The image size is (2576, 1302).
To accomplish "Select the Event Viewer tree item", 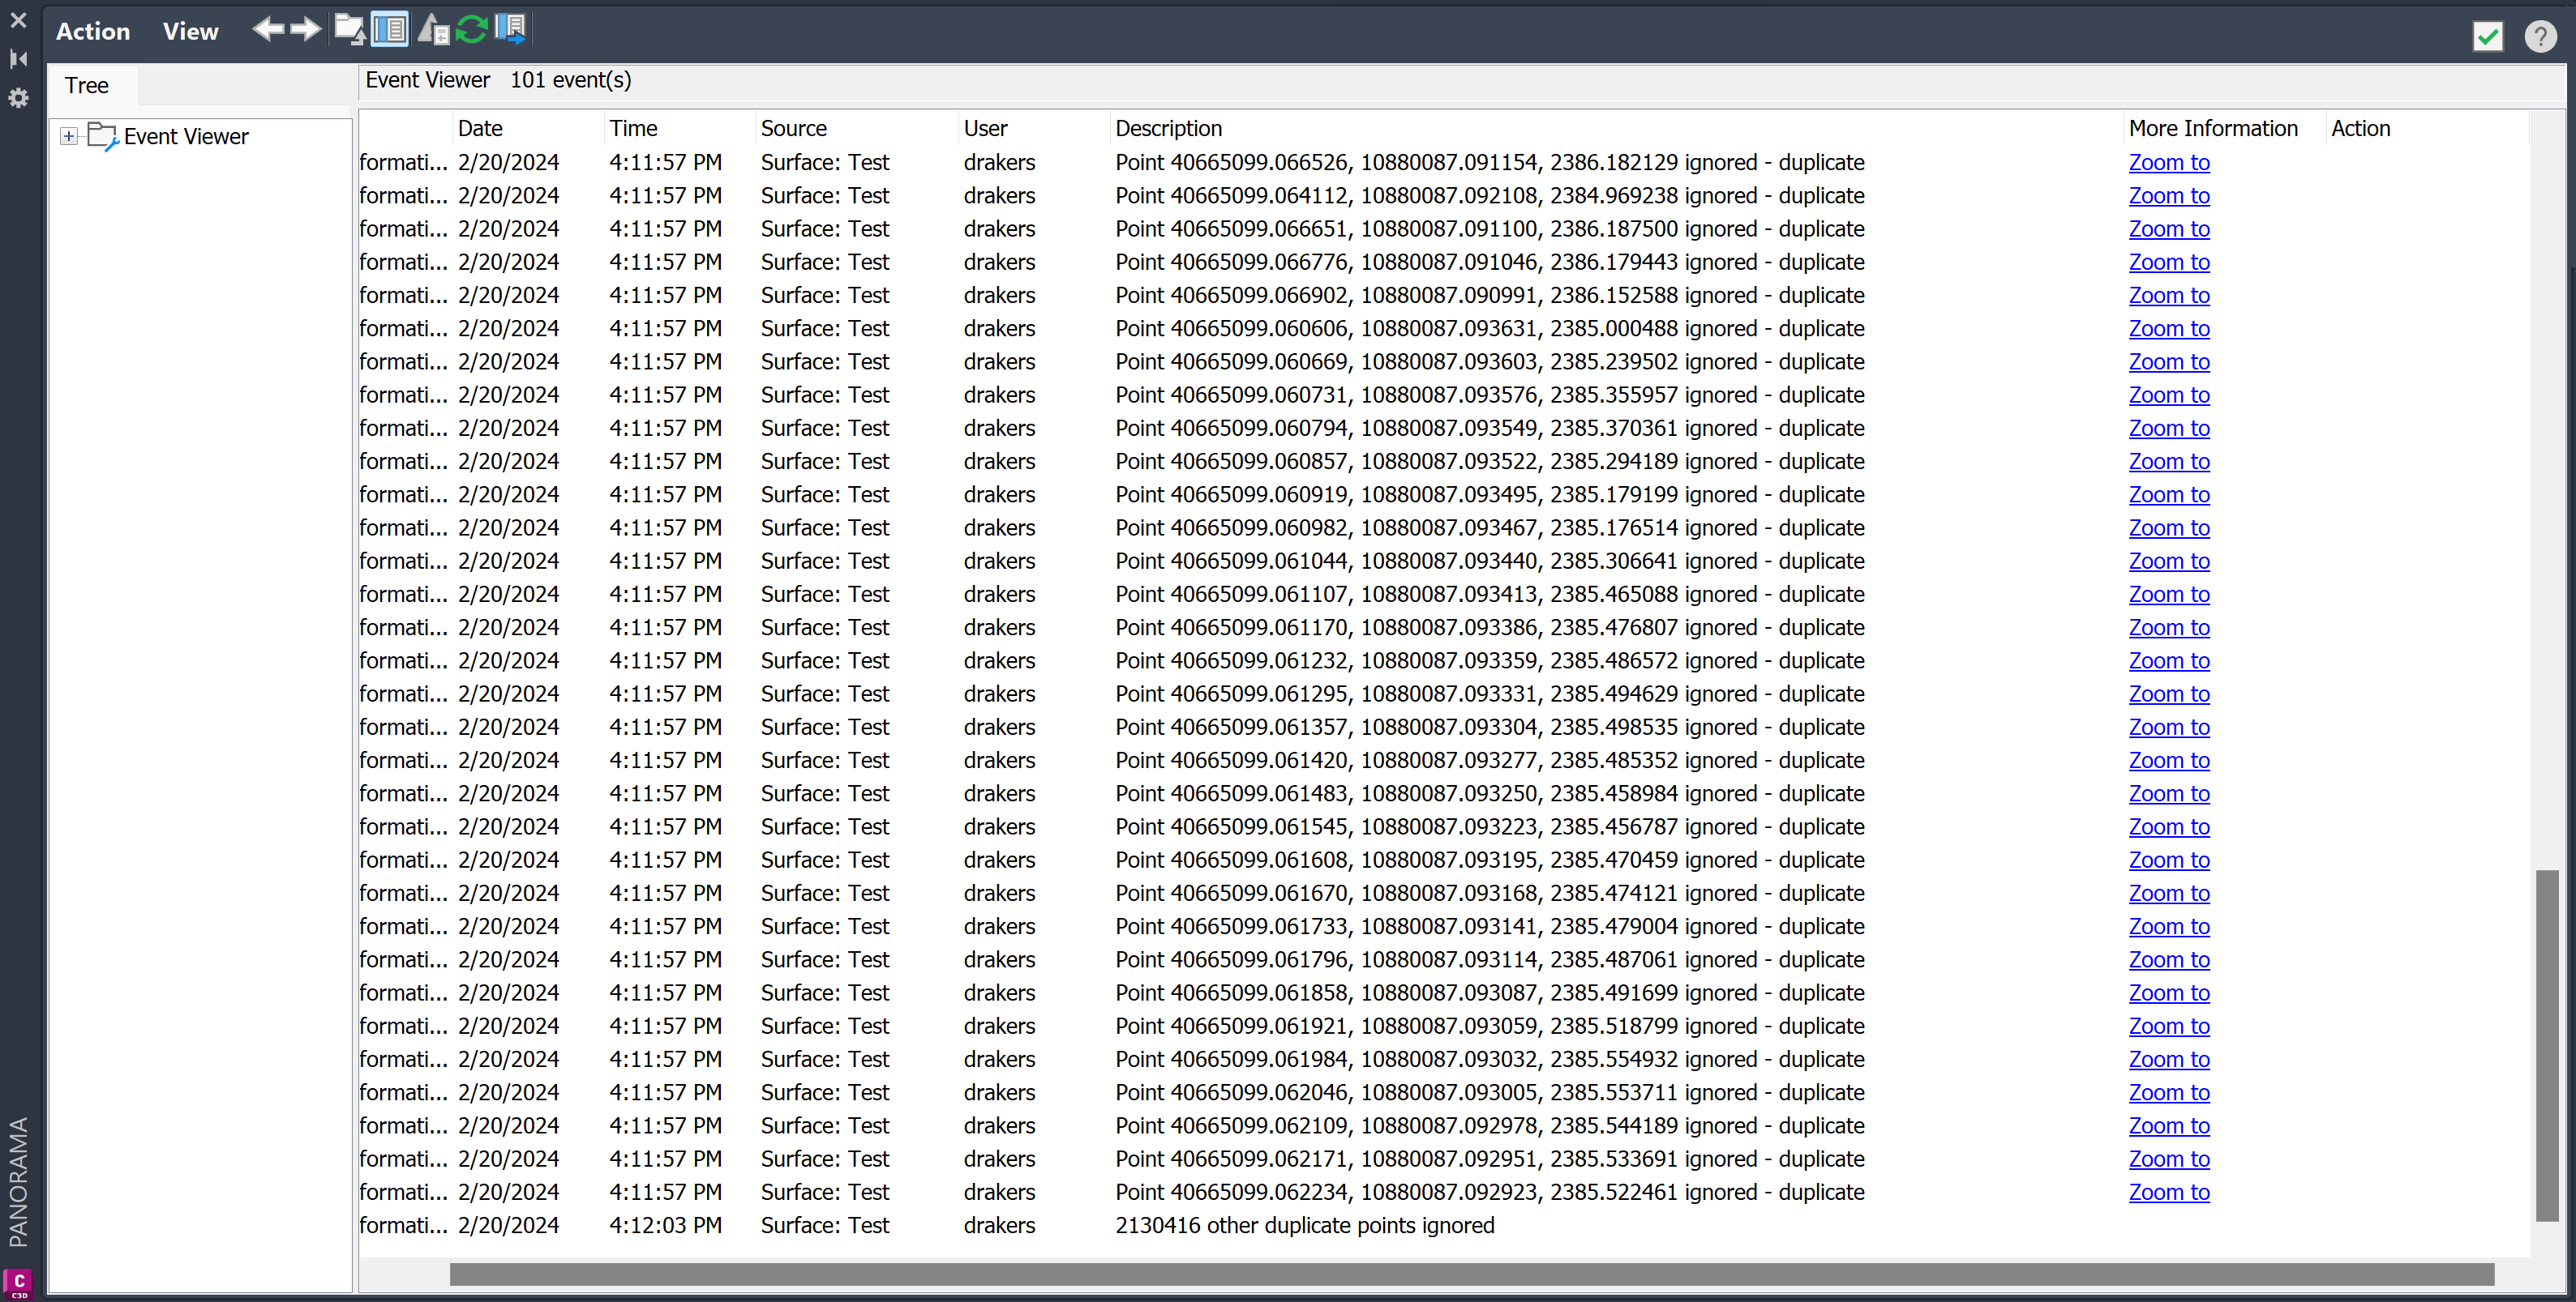I will click(186, 137).
